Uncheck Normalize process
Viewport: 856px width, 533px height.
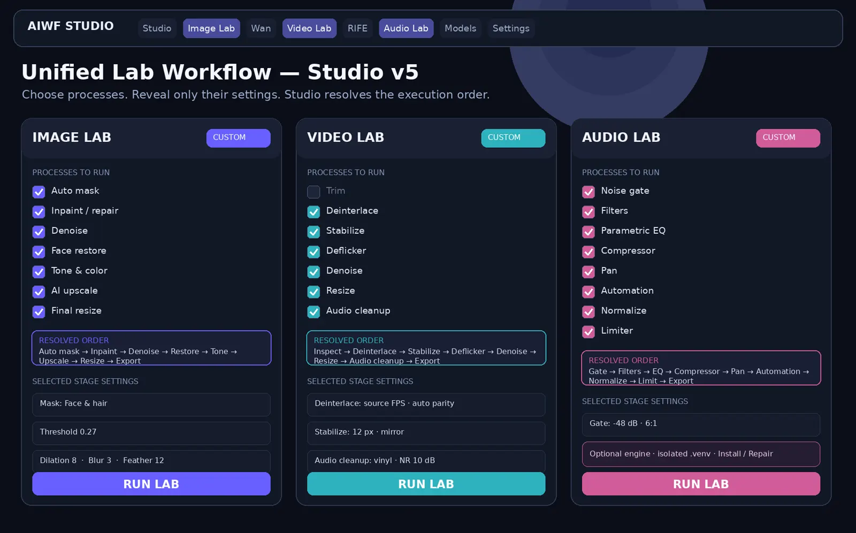588,311
